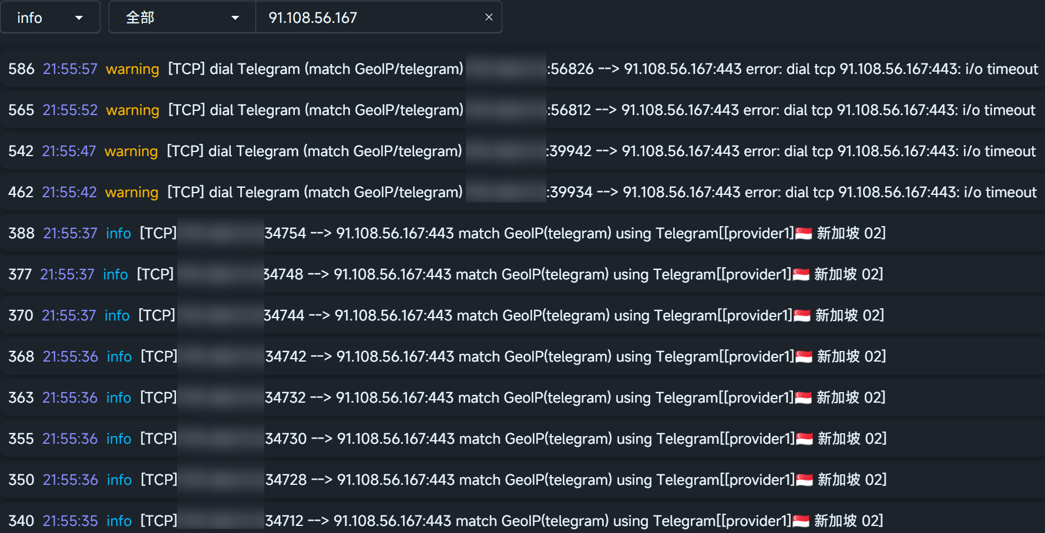Click the Singapore flag on row 340
The image size is (1045, 533).
[x=801, y=521]
